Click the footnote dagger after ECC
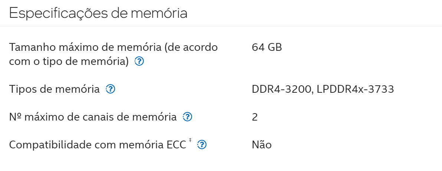Screen dimensions: 442x171 (190, 140)
